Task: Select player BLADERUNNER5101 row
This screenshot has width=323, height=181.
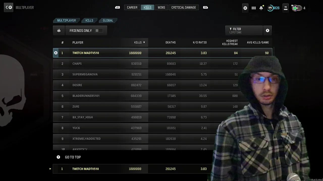Action: point(163,96)
